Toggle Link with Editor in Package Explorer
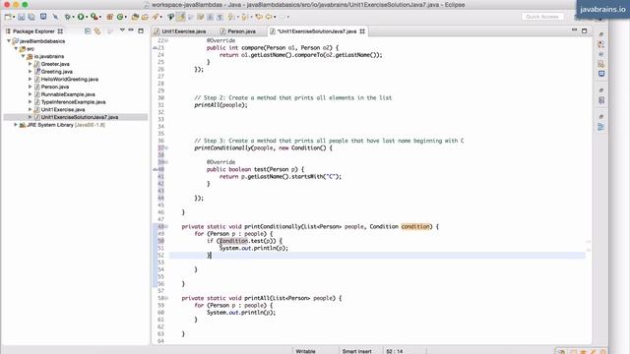Screen dimensions: 630x354 97,30
